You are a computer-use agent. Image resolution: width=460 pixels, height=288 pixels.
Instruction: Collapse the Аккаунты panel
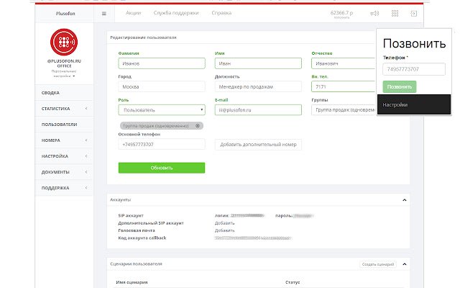pyautogui.click(x=404, y=200)
